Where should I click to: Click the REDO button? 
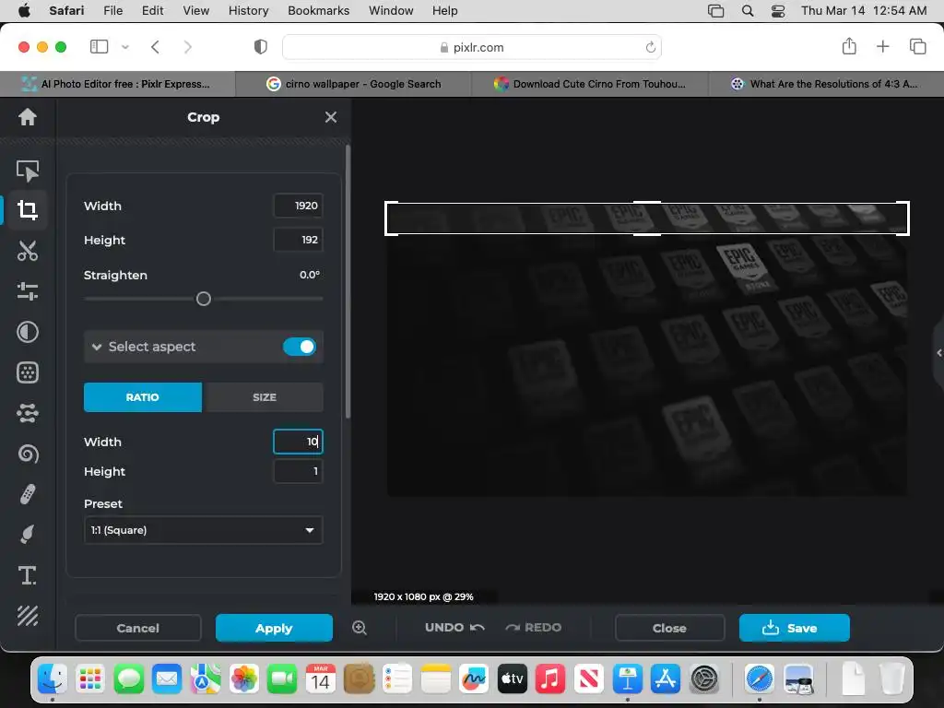click(534, 627)
